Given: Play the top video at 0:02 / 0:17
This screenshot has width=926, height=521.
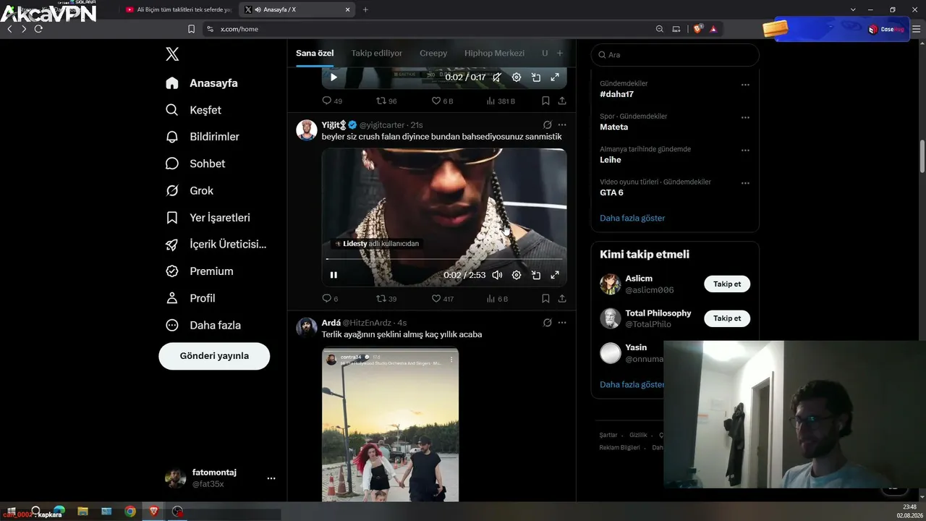Looking at the screenshot, I should (334, 77).
